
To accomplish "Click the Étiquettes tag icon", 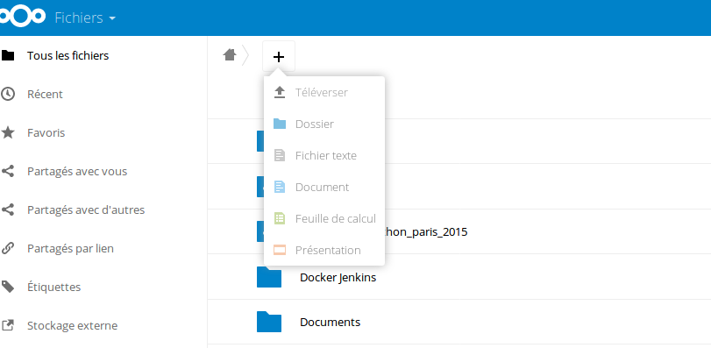I will tap(8, 287).
